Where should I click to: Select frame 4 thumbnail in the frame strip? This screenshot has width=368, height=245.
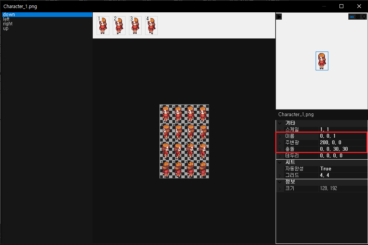click(x=151, y=25)
